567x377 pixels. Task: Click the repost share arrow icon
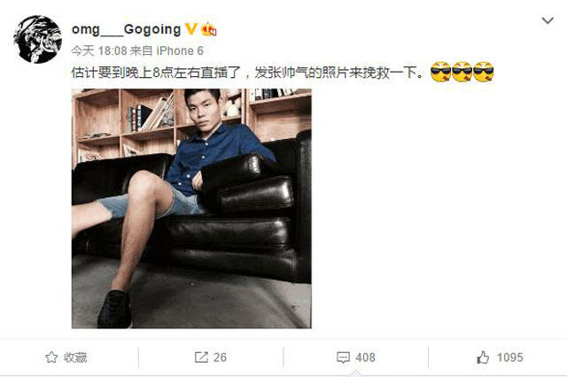pyautogui.click(x=201, y=358)
